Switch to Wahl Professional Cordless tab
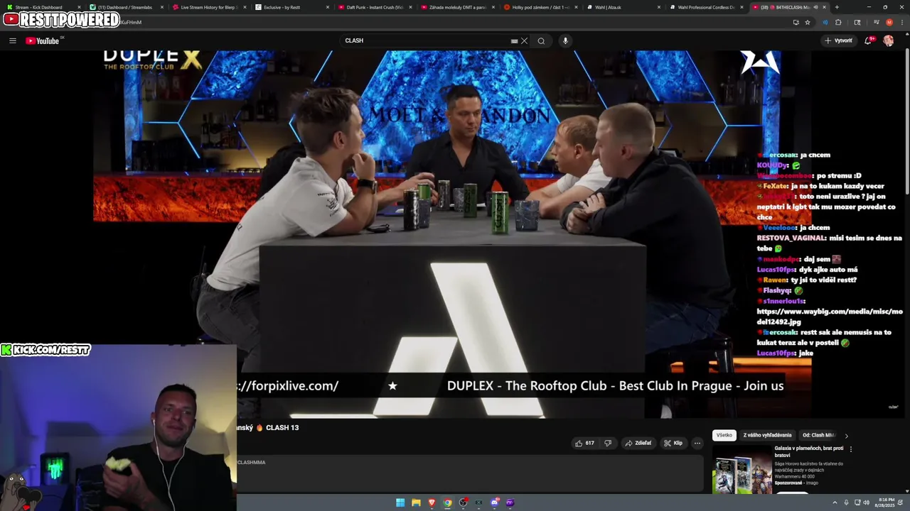The image size is (910, 511). point(705,7)
